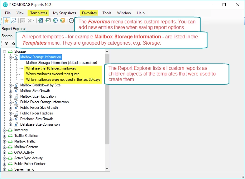Expand the Inventory category
The image size is (245, 179).
(5, 130)
